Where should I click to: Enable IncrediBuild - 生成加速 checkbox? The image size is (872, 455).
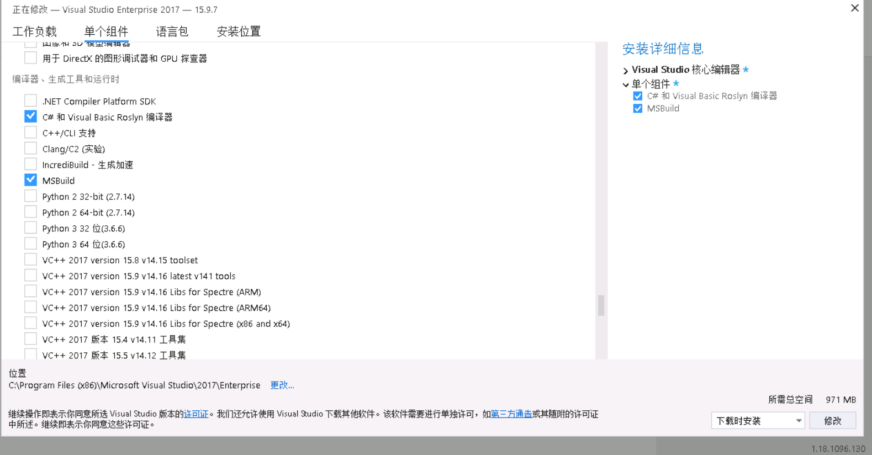tap(31, 165)
